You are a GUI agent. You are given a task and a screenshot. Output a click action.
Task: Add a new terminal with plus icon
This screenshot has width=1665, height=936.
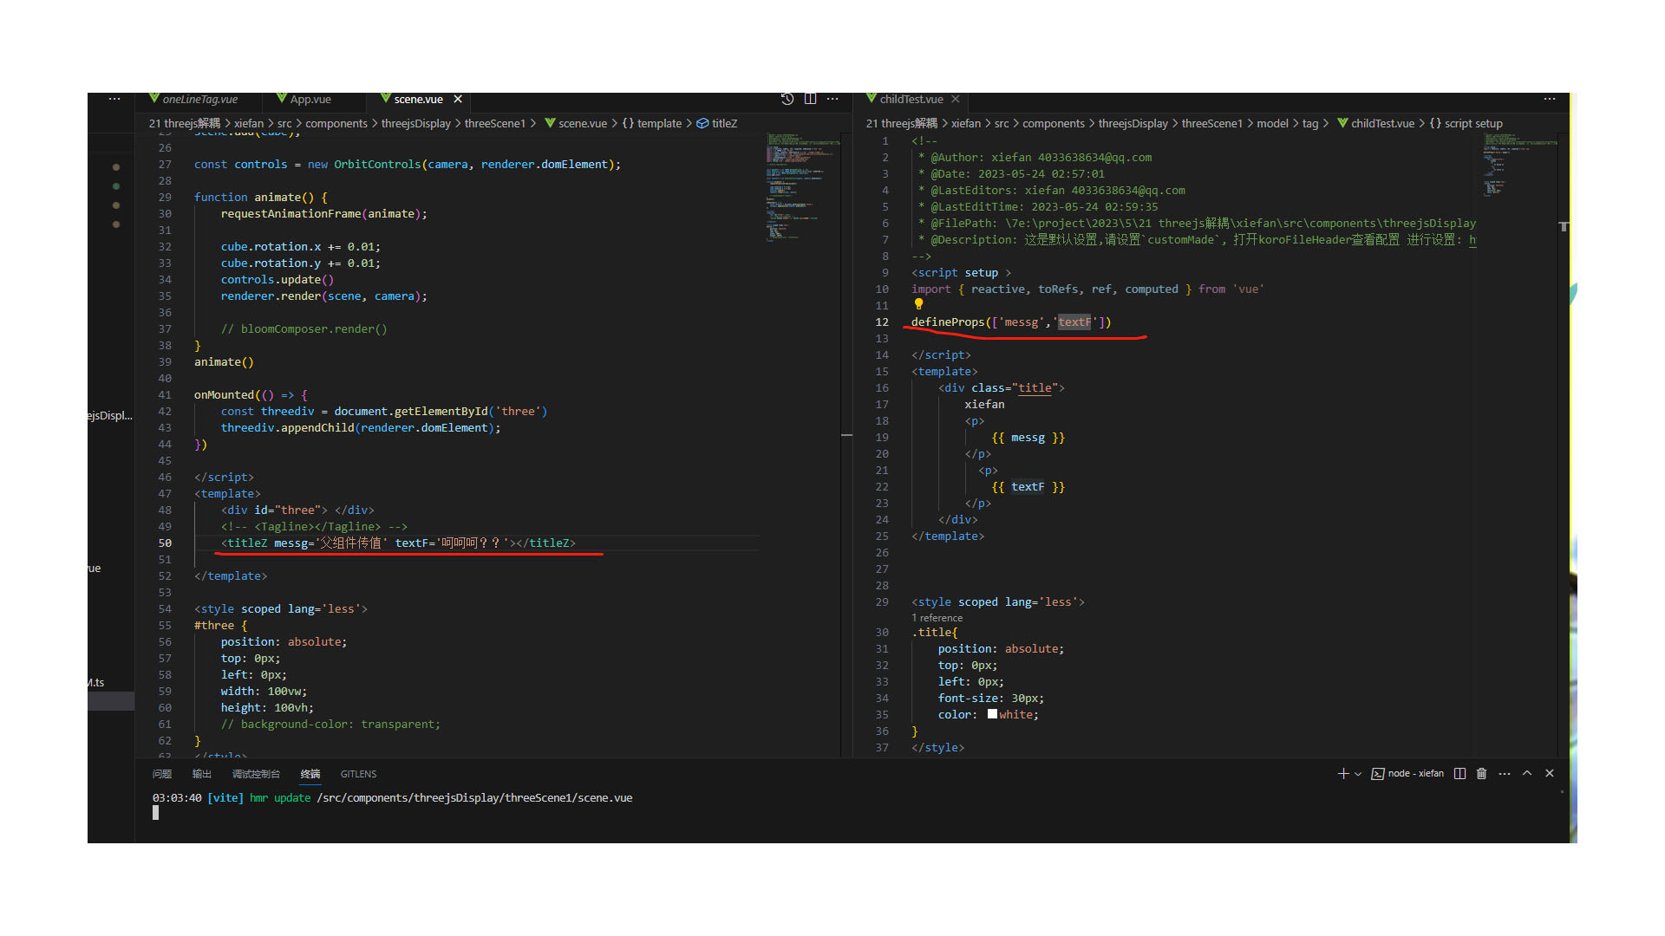(x=1343, y=773)
